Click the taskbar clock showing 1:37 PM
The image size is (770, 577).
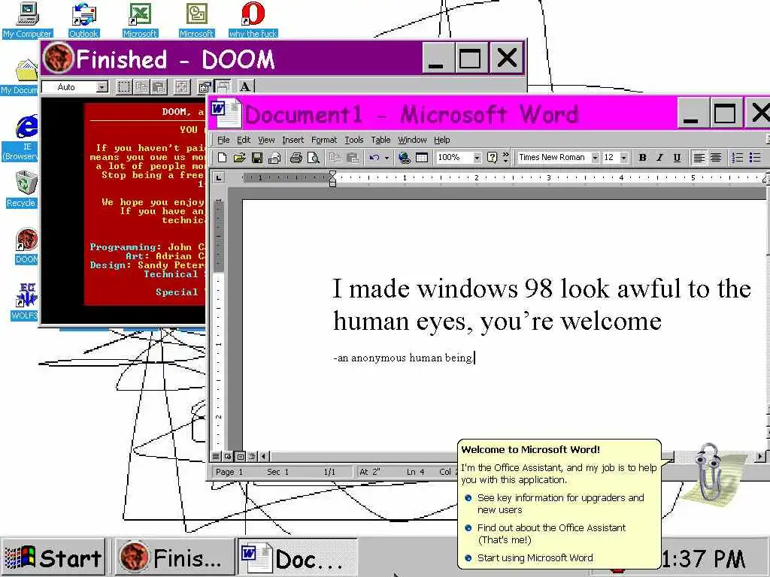(703, 559)
